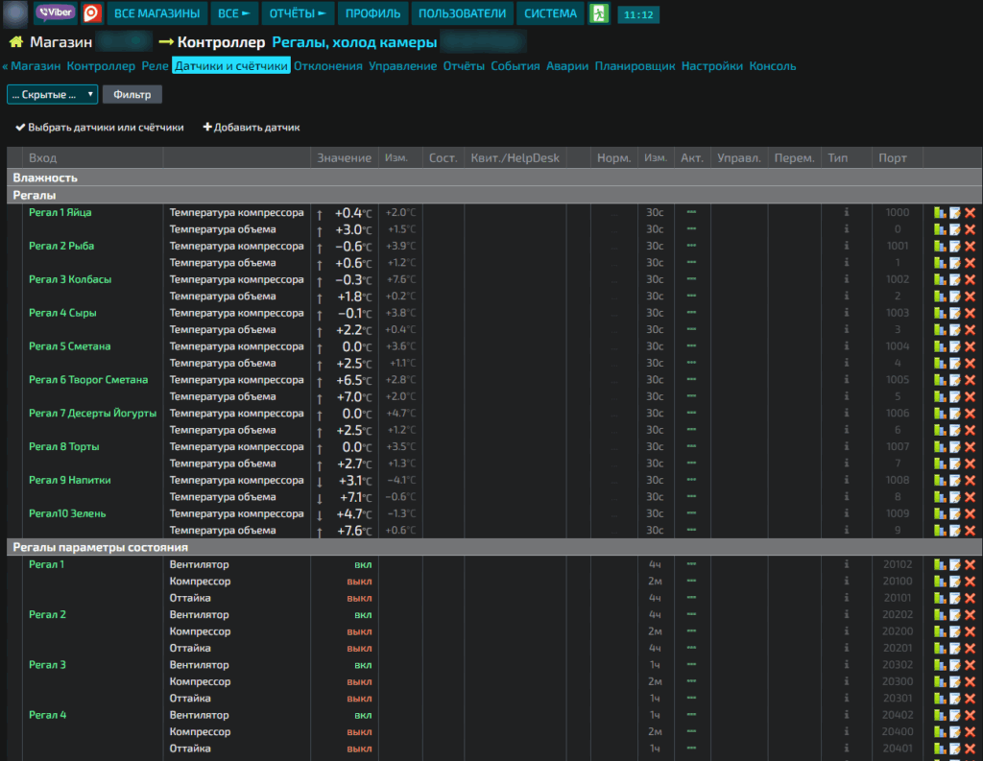Edit the Регал 2 Рыба compressor sensor
983x761 pixels.
[x=955, y=247]
